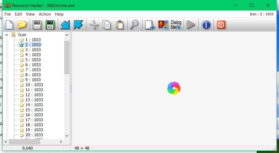
Task: Open the Edit menu
Action: coord(18,14)
